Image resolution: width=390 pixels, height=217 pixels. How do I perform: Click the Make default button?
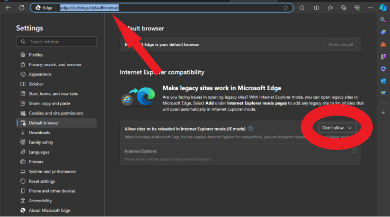[x=341, y=44]
